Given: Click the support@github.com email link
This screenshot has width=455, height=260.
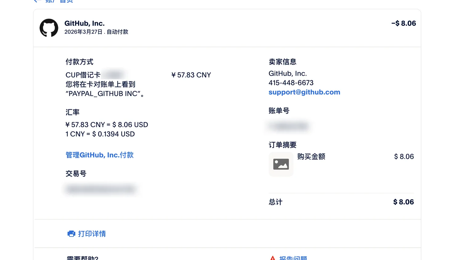Looking at the screenshot, I should click(304, 92).
